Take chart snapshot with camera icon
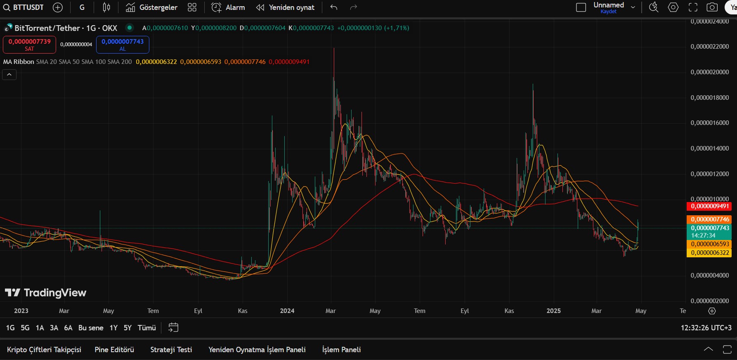 pyautogui.click(x=712, y=7)
